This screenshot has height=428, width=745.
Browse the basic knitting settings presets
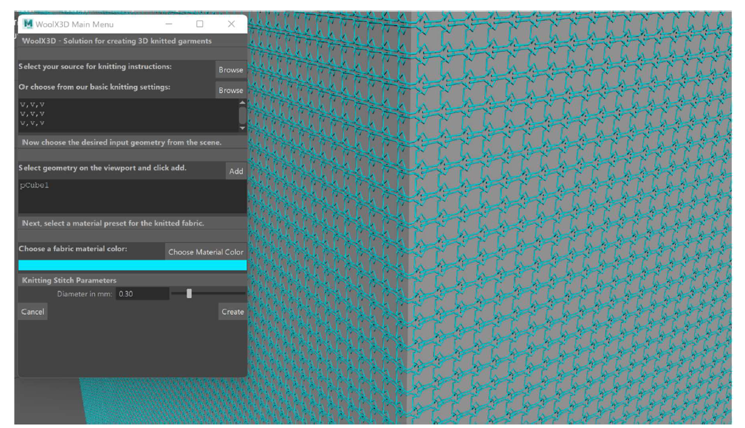(x=231, y=90)
